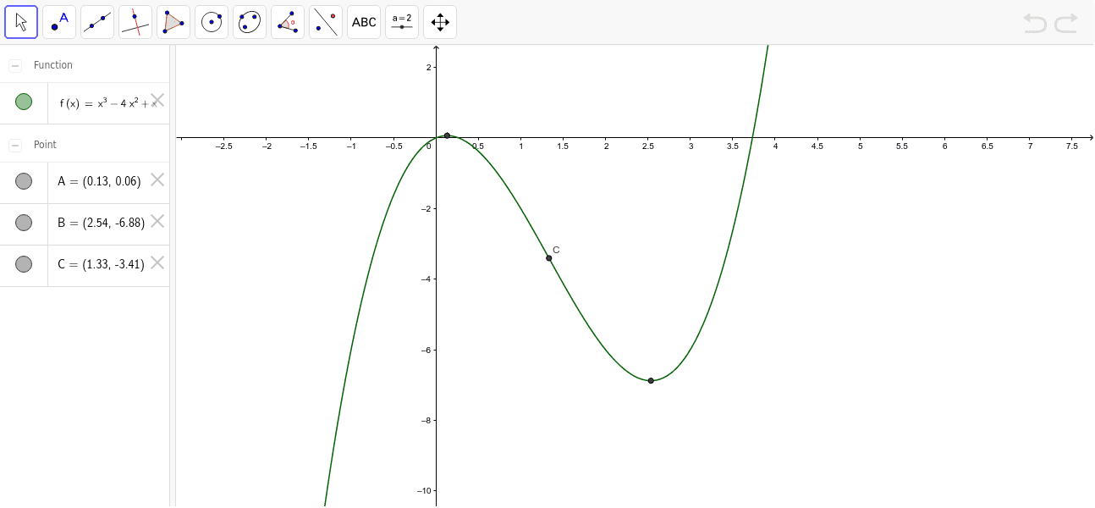The height and width of the screenshot is (508, 1095).
Task: Select the Angle measurement tool
Action: tap(288, 22)
